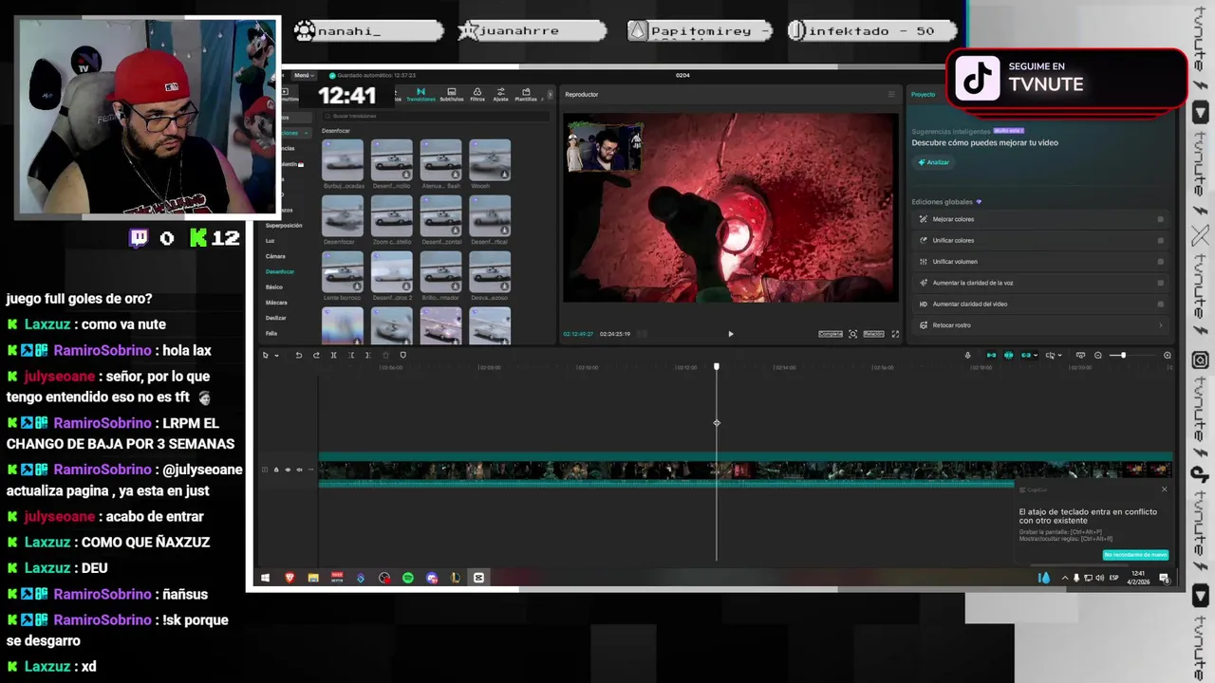Open the caption preview icon beside zoom out

click(1080, 355)
